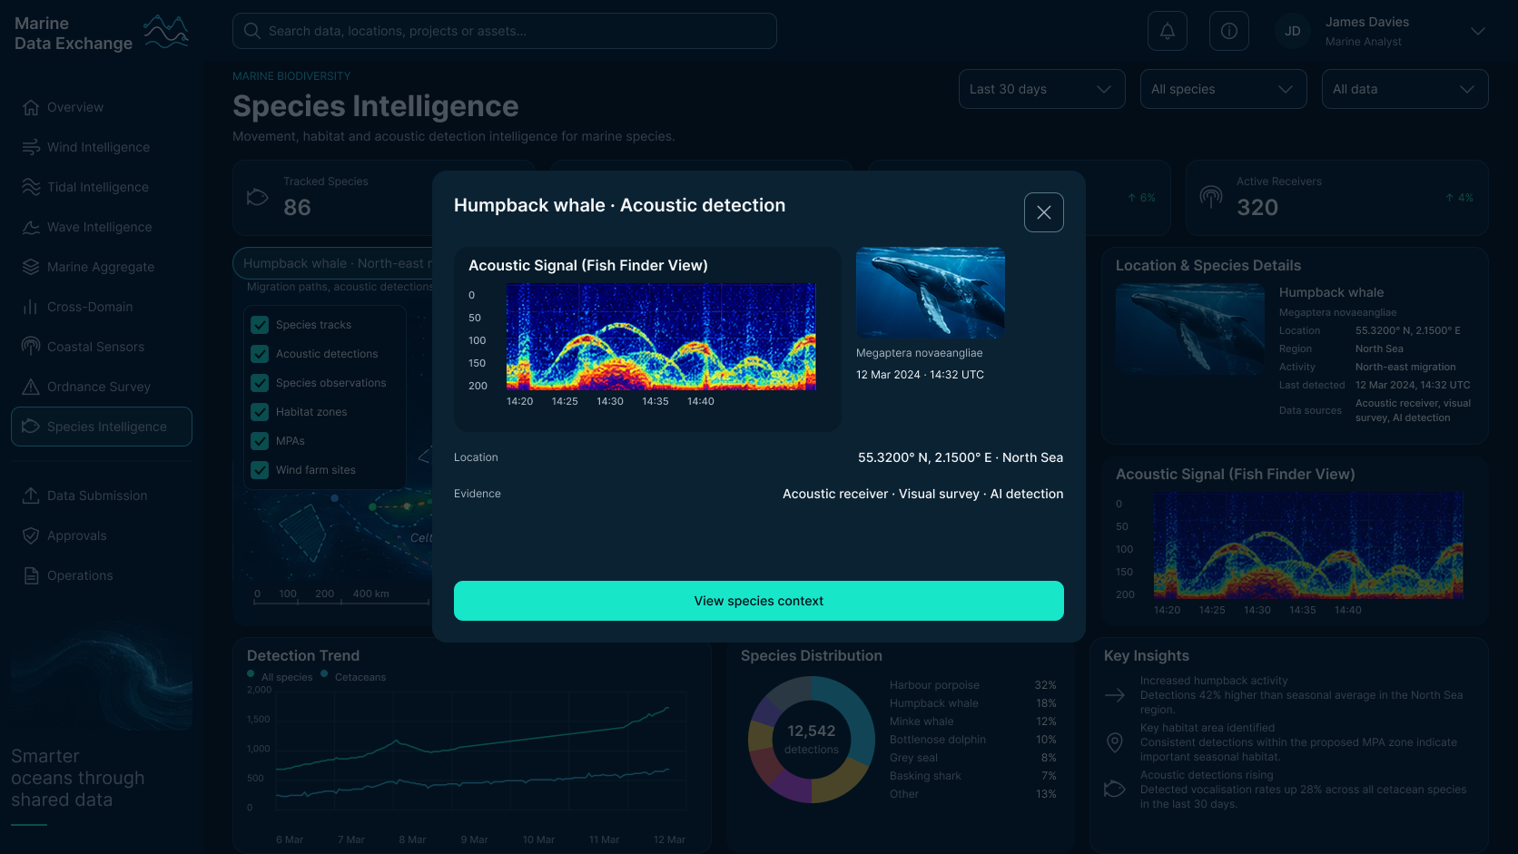Click the All species legend in Detection Trend
This screenshot has height=854, width=1518.
point(280,677)
